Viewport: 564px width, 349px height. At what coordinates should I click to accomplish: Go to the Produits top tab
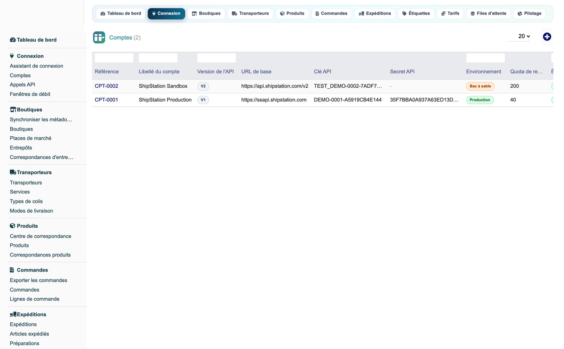(x=292, y=14)
